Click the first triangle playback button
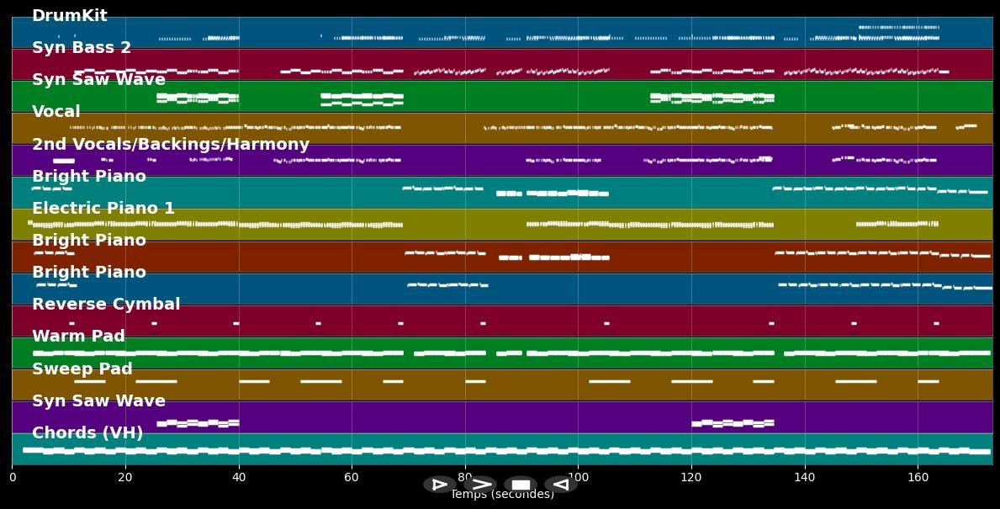Viewport: 1000px width, 509px height. point(439,484)
